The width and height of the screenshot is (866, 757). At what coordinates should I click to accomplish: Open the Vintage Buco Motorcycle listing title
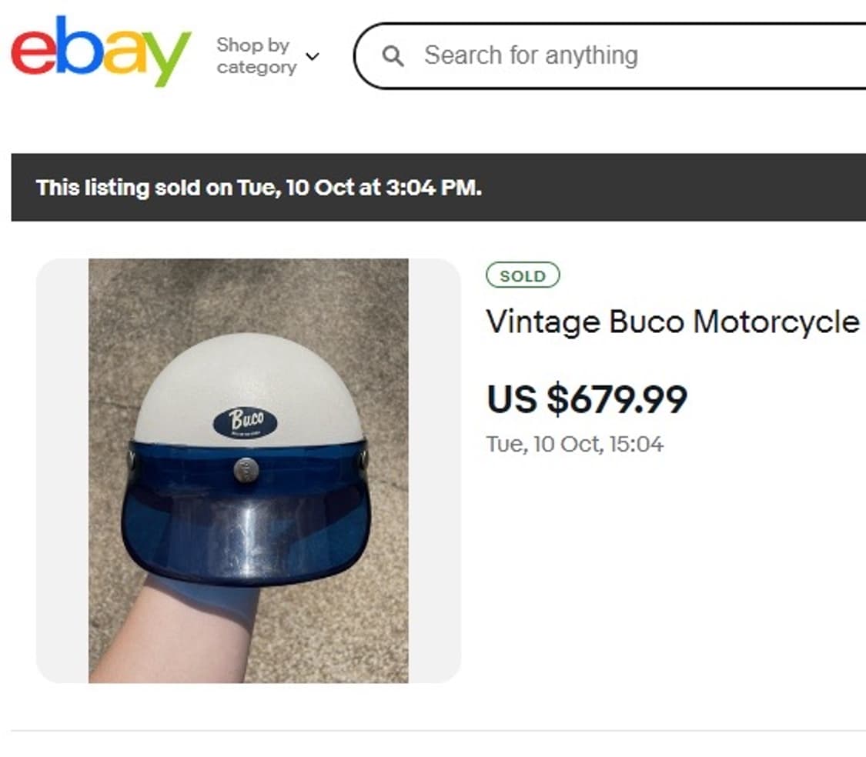(672, 322)
